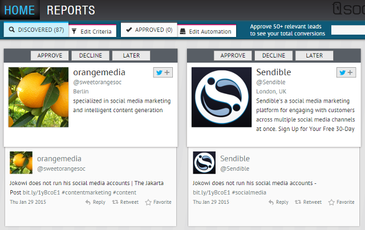Approve the orangemedia lead

tap(50, 56)
